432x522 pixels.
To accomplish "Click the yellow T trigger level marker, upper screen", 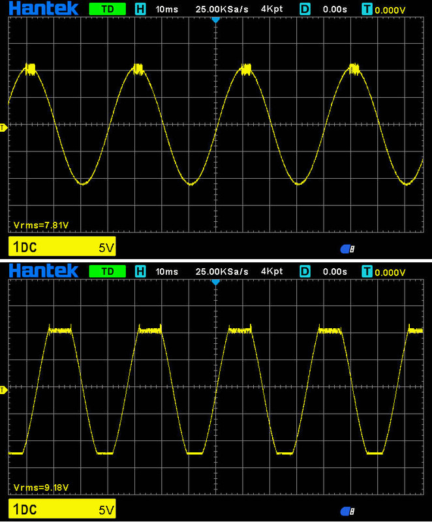I will 4,127.
